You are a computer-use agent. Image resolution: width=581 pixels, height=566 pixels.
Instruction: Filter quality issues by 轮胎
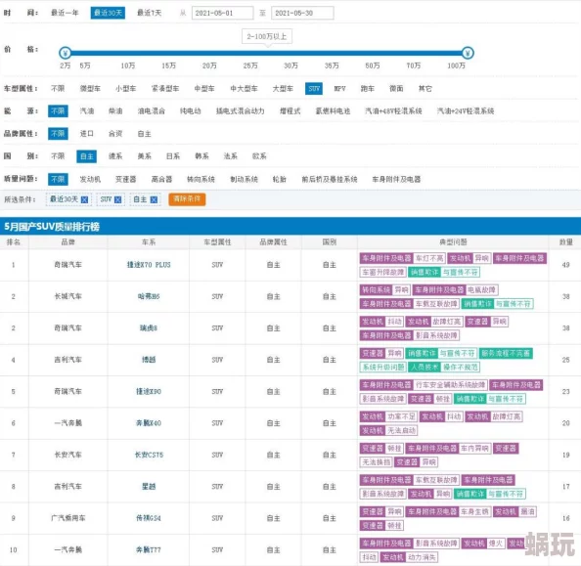pyautogui.click(x=280, y=179)
